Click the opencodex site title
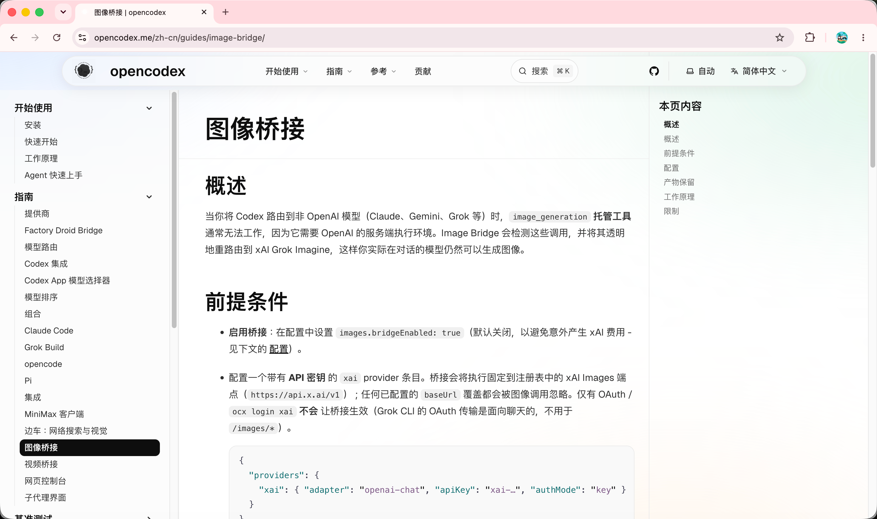 click(x=148, y=71)
